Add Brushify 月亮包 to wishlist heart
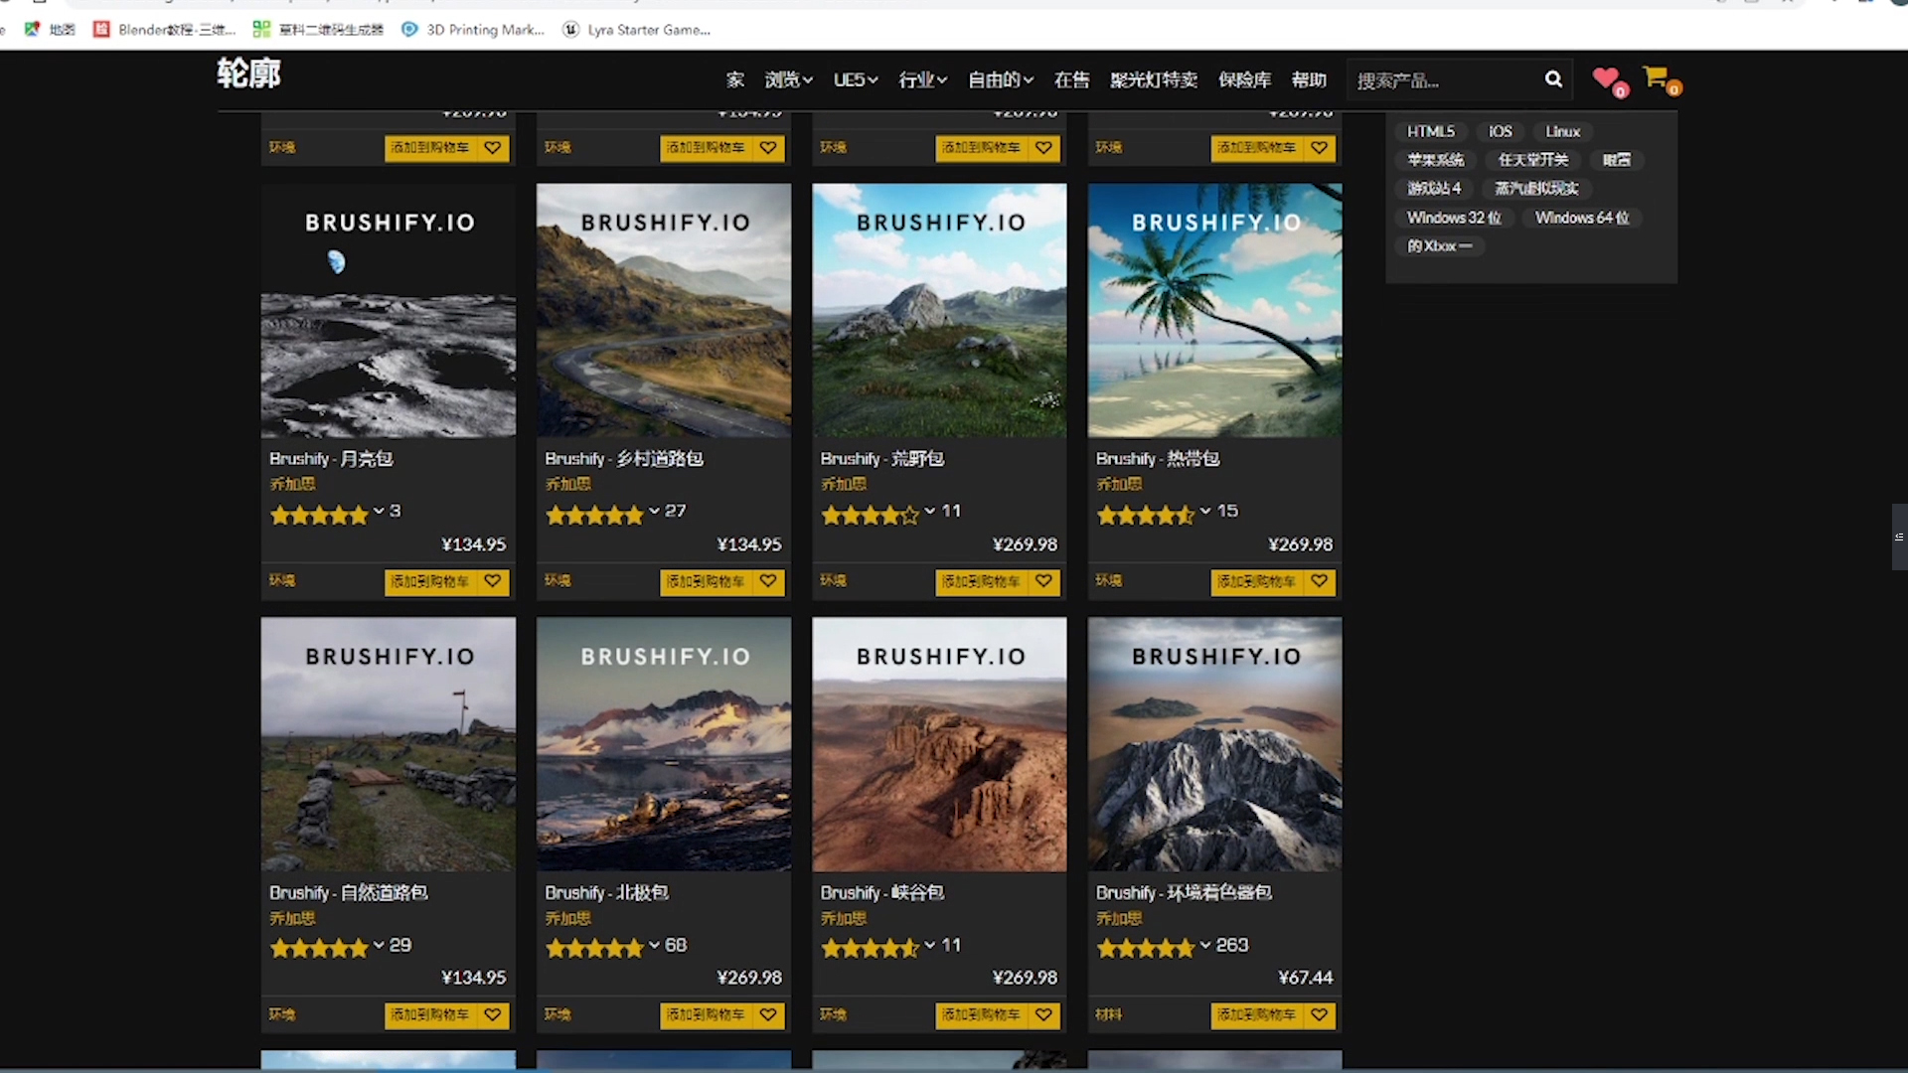Viewport: 1908px width, 1073px height. click(x=493, y=581)
